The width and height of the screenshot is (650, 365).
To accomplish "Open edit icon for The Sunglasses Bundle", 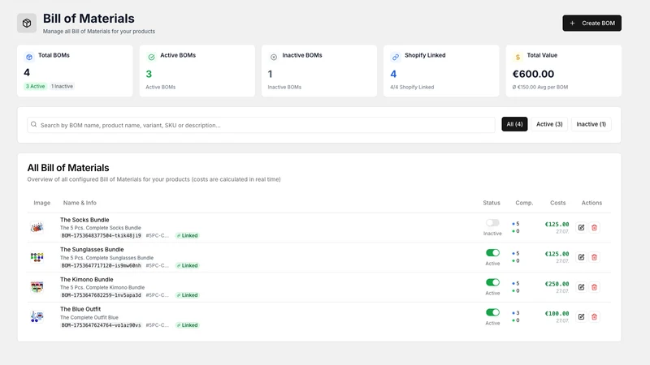I will [581, 257].
